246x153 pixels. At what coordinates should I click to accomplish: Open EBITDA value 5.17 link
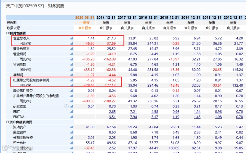pos(155,117)
